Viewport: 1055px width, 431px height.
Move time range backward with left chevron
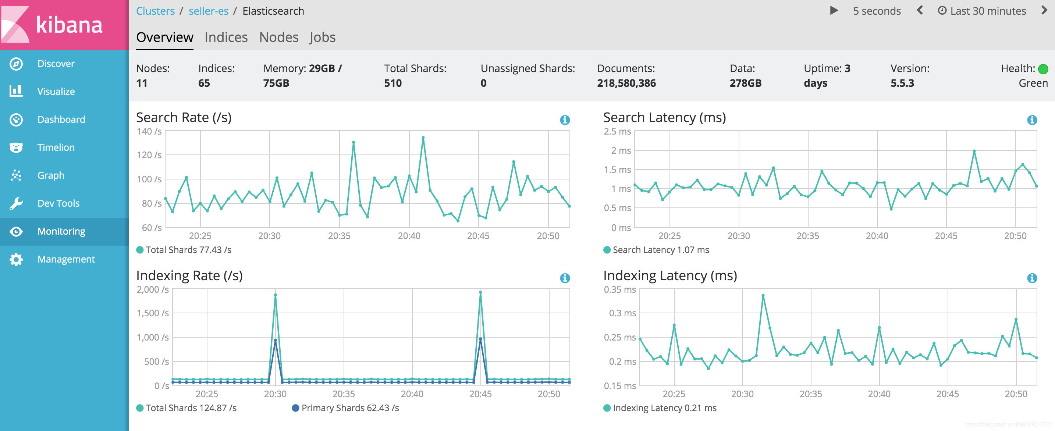[920, 10]
